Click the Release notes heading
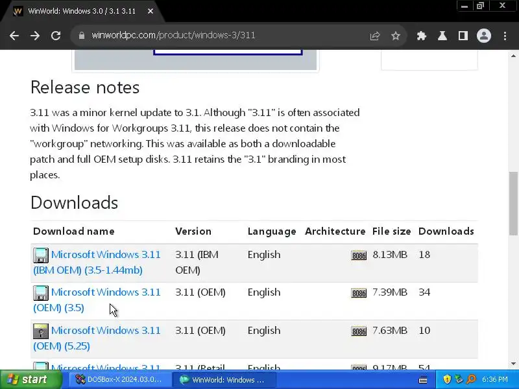Image resolution: width=519 pixels, height=389 pixels. pyautogui.click(x=85, y=88)
